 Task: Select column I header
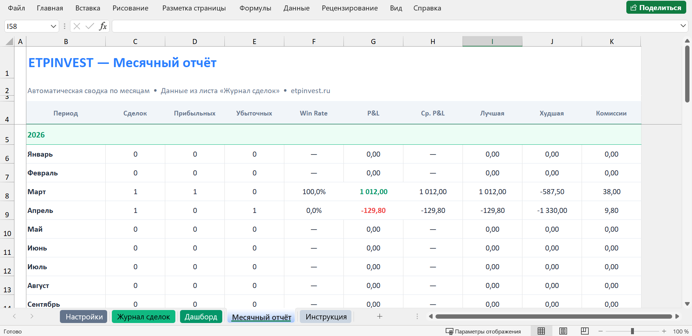[492, 42]
